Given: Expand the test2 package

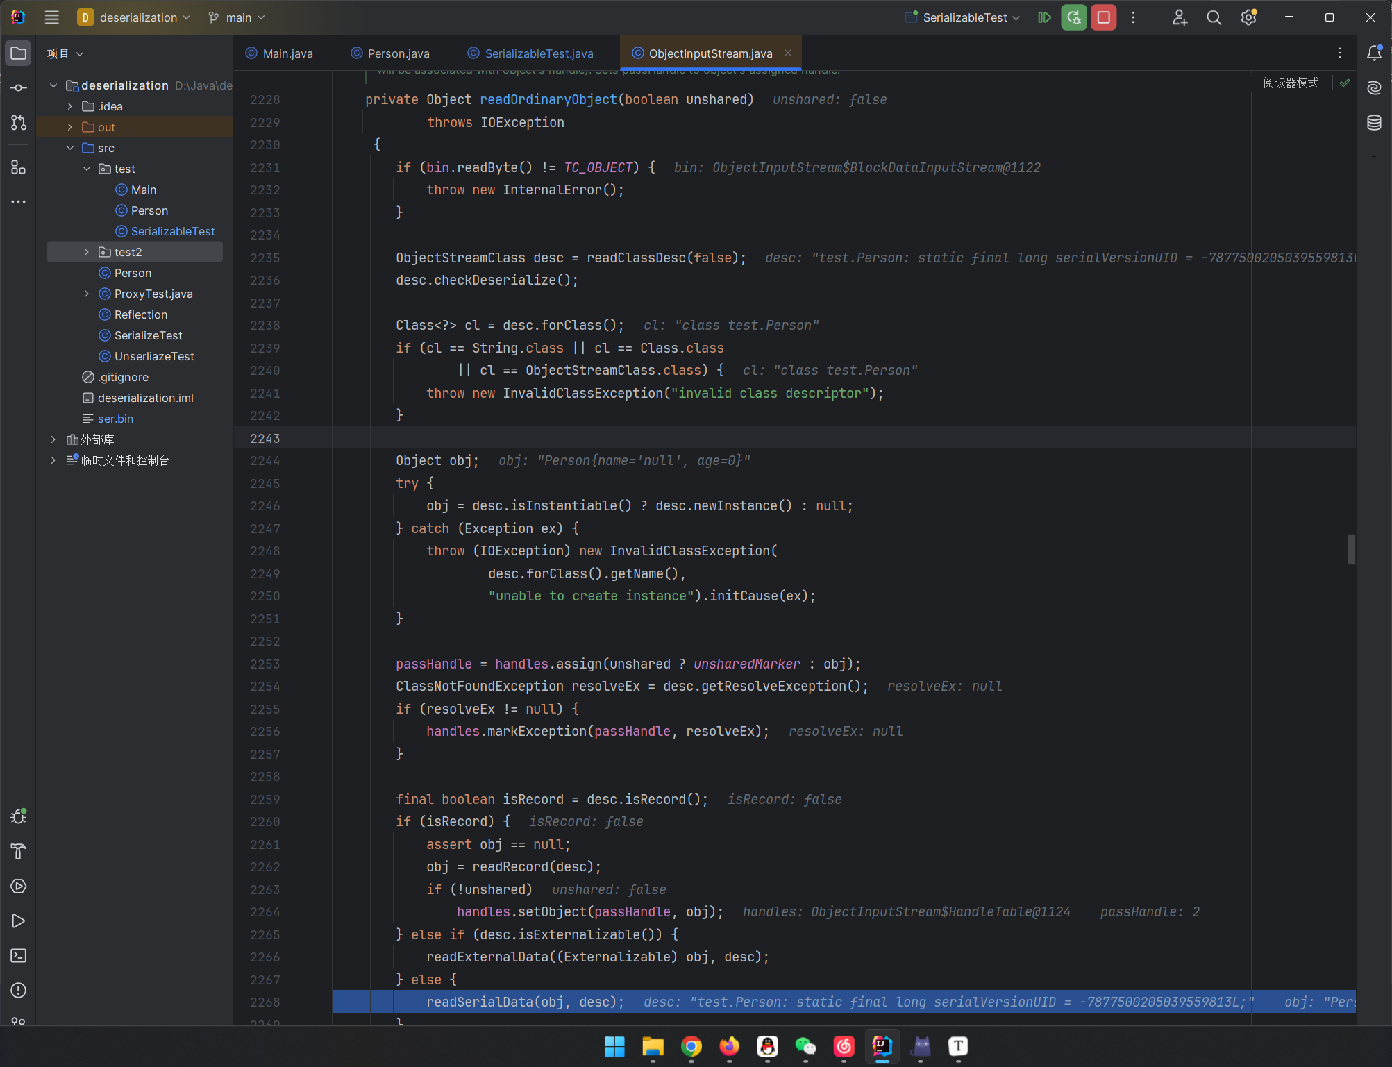Looking at the screenshot, I should pyautogui.click(x=87, y=252).
